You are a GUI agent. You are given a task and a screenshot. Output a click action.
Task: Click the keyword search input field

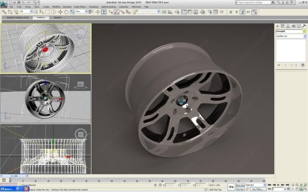coord(254,2)
